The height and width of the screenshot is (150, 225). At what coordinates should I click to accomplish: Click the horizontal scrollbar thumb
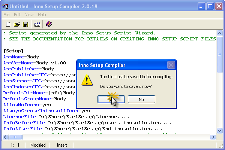click(15, 137)
